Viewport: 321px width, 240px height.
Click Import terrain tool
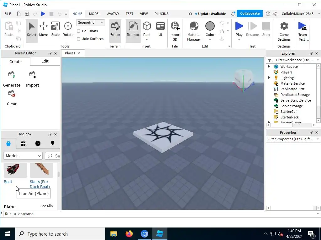click(x=32, y=79)
